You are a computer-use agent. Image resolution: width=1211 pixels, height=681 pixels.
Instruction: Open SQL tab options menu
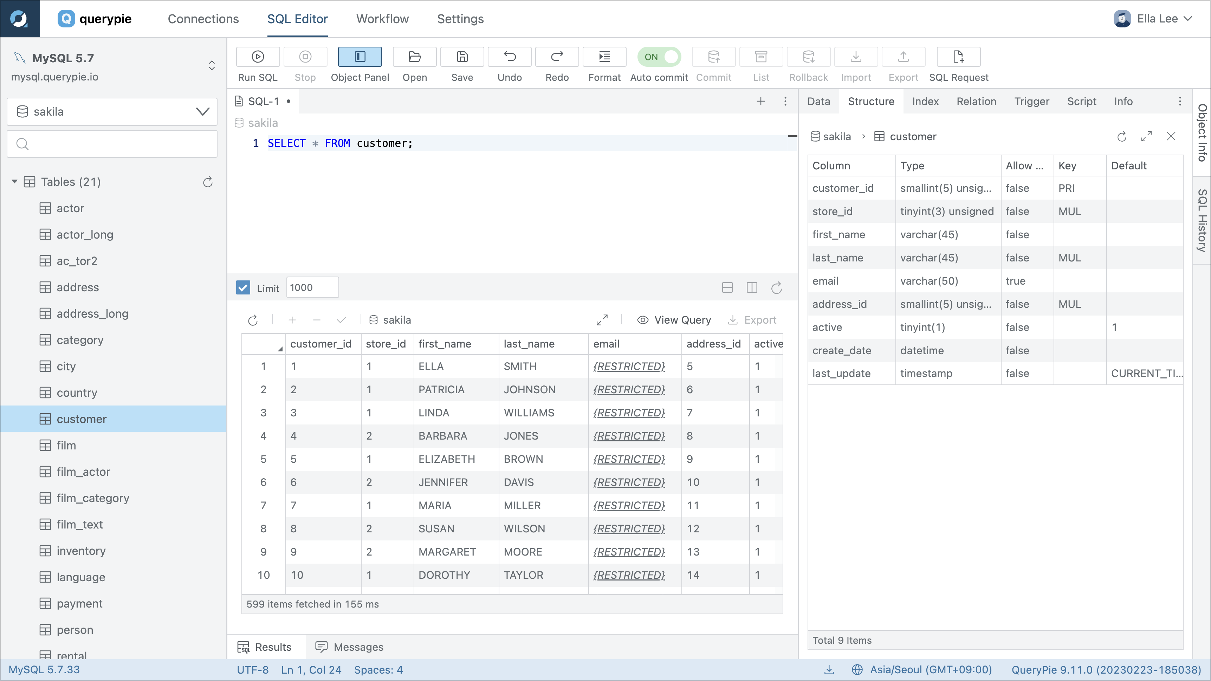pos(785,101)
